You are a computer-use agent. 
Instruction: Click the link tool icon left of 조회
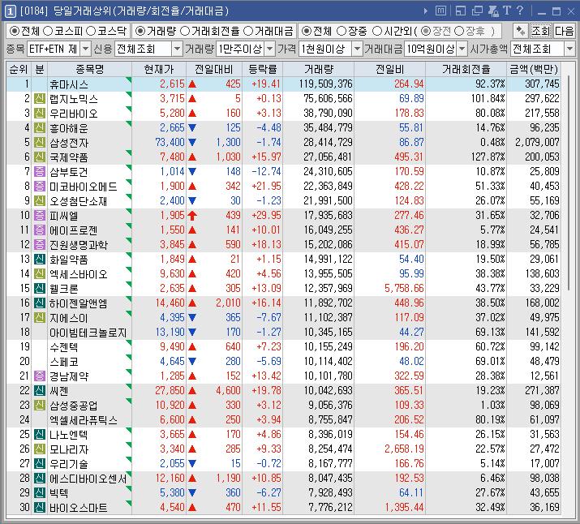pos(521,31)
